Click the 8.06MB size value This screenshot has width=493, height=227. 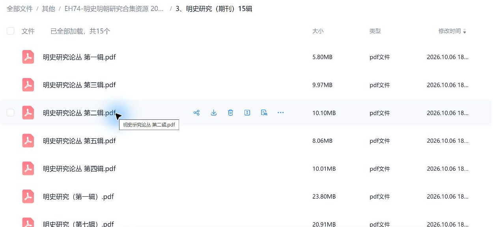click(x=322, y=141)
